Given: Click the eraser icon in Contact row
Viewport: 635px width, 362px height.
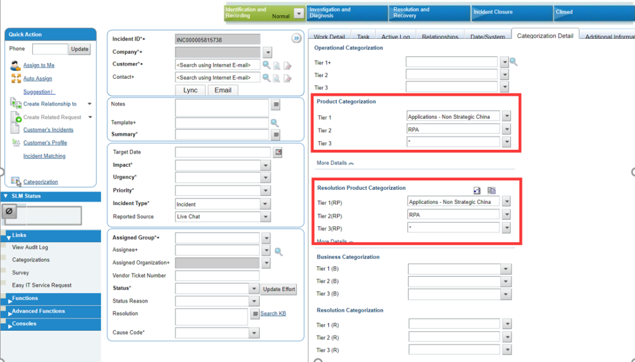Looking at the screenshot, I should pos(288,78).
